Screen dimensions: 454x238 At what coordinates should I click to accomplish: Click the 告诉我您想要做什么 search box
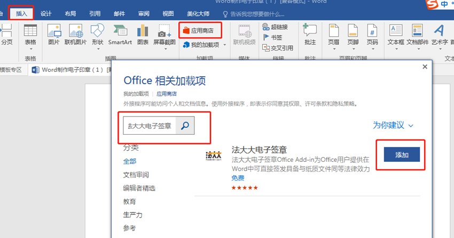coord(254,14)
